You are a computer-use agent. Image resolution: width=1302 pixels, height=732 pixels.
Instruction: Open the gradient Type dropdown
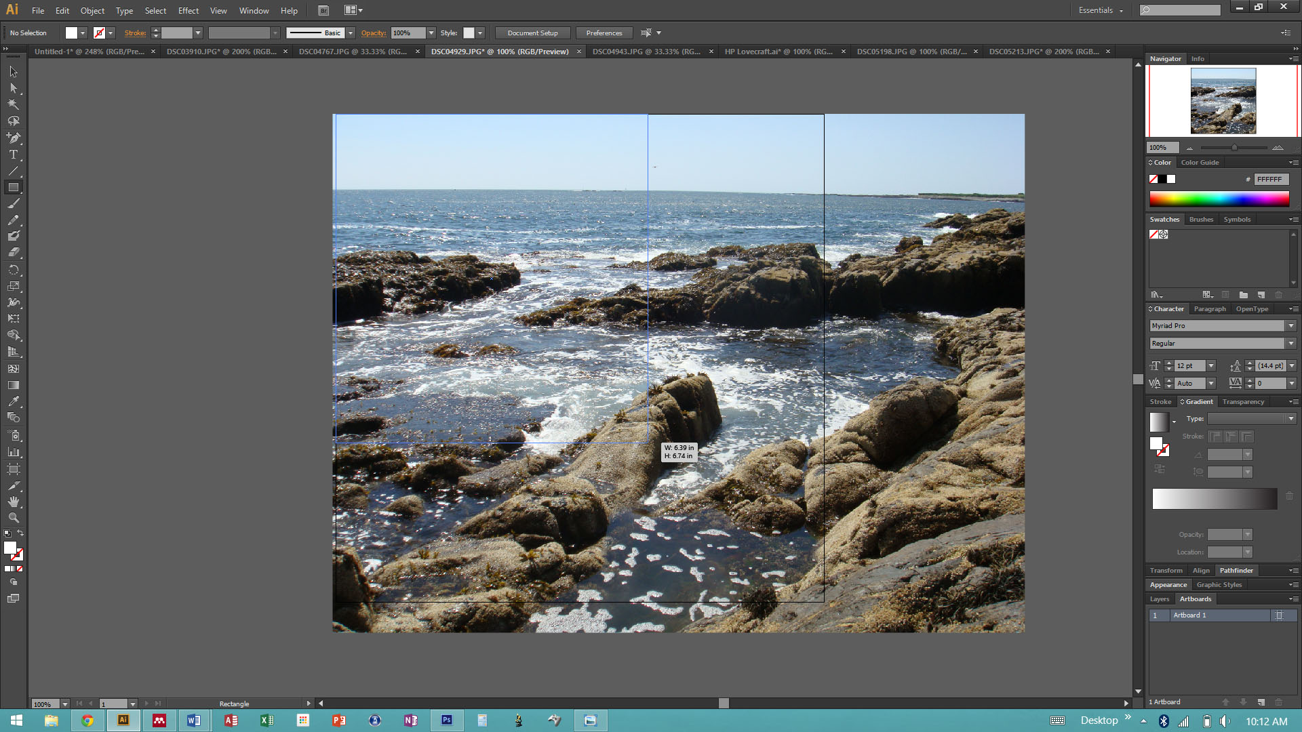[1291, 419]
